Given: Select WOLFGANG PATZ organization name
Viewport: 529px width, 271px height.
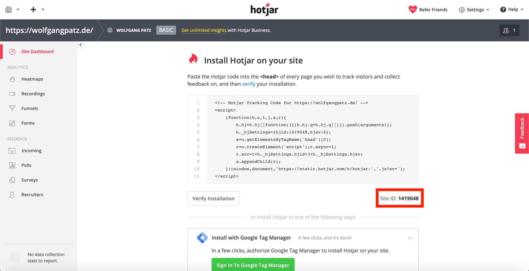Looking at the screenshot, I should click(133, 30).
